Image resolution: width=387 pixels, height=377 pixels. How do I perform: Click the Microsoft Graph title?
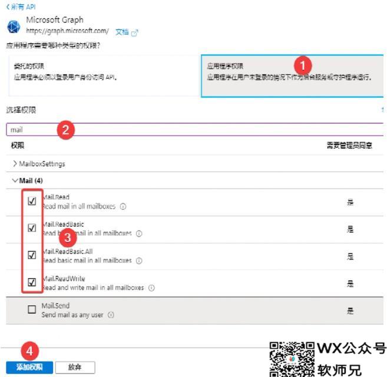tap(55, 20)
